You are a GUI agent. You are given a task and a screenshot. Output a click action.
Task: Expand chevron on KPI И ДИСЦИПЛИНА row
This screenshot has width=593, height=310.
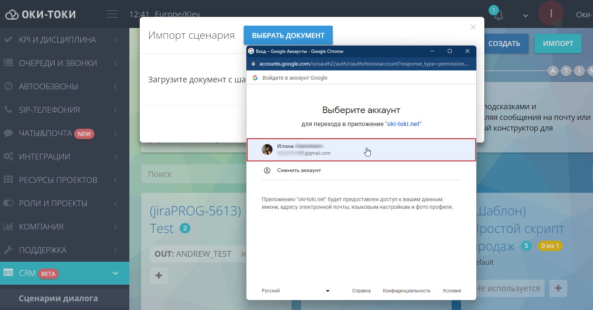pos(116,40)
